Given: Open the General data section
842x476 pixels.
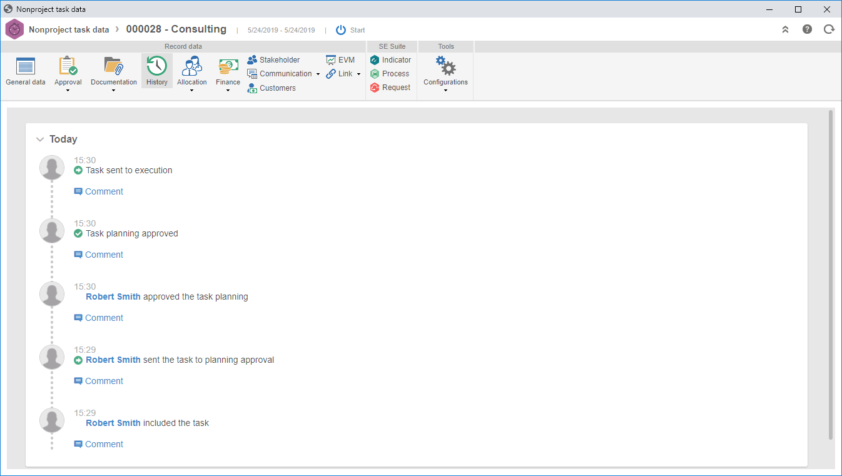Looking at the screenshot, I should [26, 71].
